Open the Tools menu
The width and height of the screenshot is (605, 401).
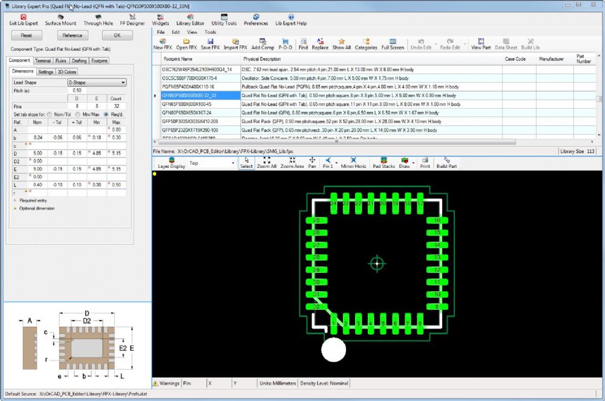[210, 32]
